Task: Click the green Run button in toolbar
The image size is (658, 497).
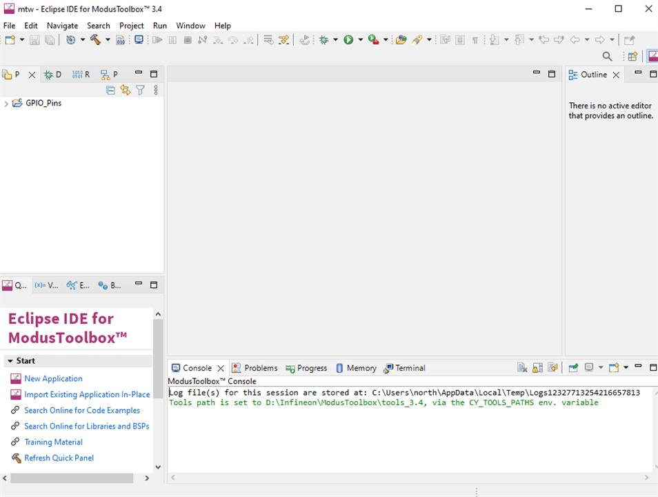Action: coord(348,40)
